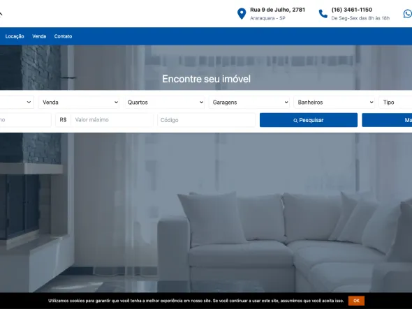Click the Código input field
The image size is (412, 309).
(x=206, y=120)
